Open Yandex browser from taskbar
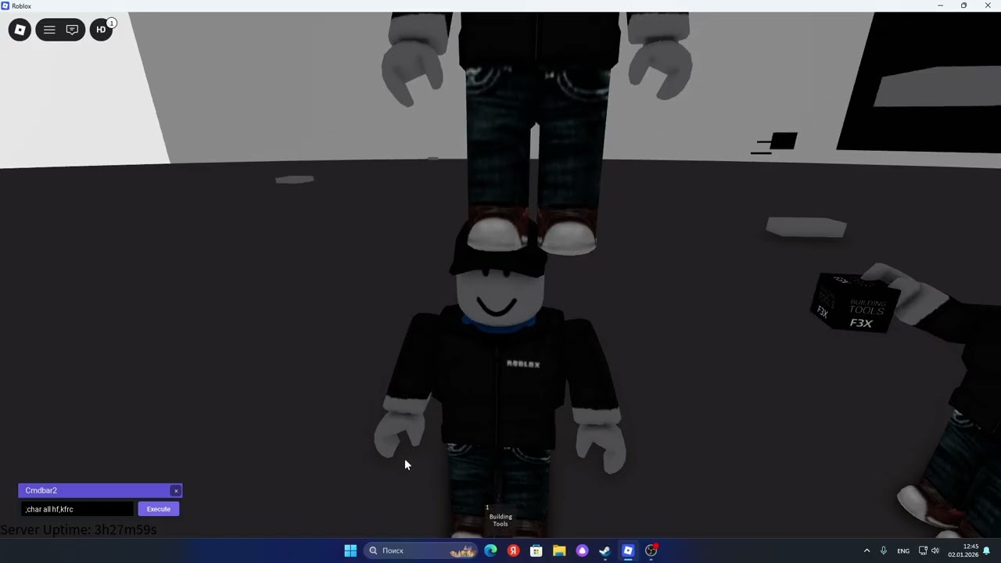Screen dimensions: 1001x563 [x=513, y=550]
